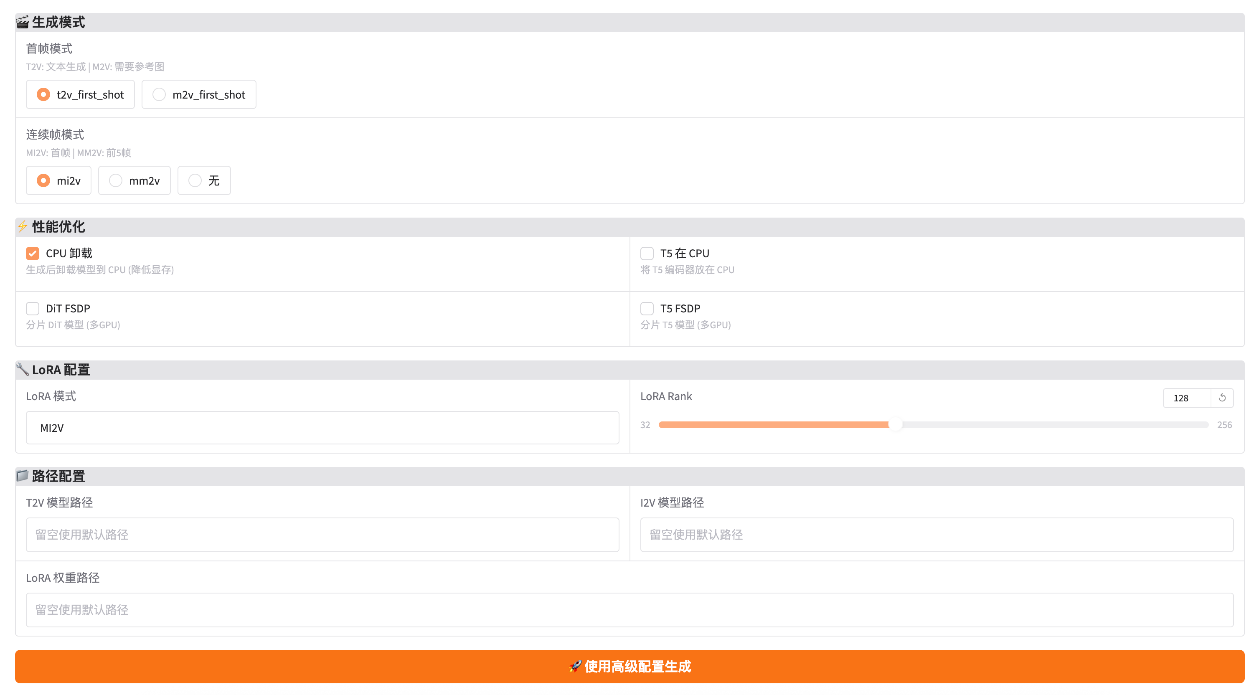Click the wrench icon beside LoRA 配置

(23, 369)
